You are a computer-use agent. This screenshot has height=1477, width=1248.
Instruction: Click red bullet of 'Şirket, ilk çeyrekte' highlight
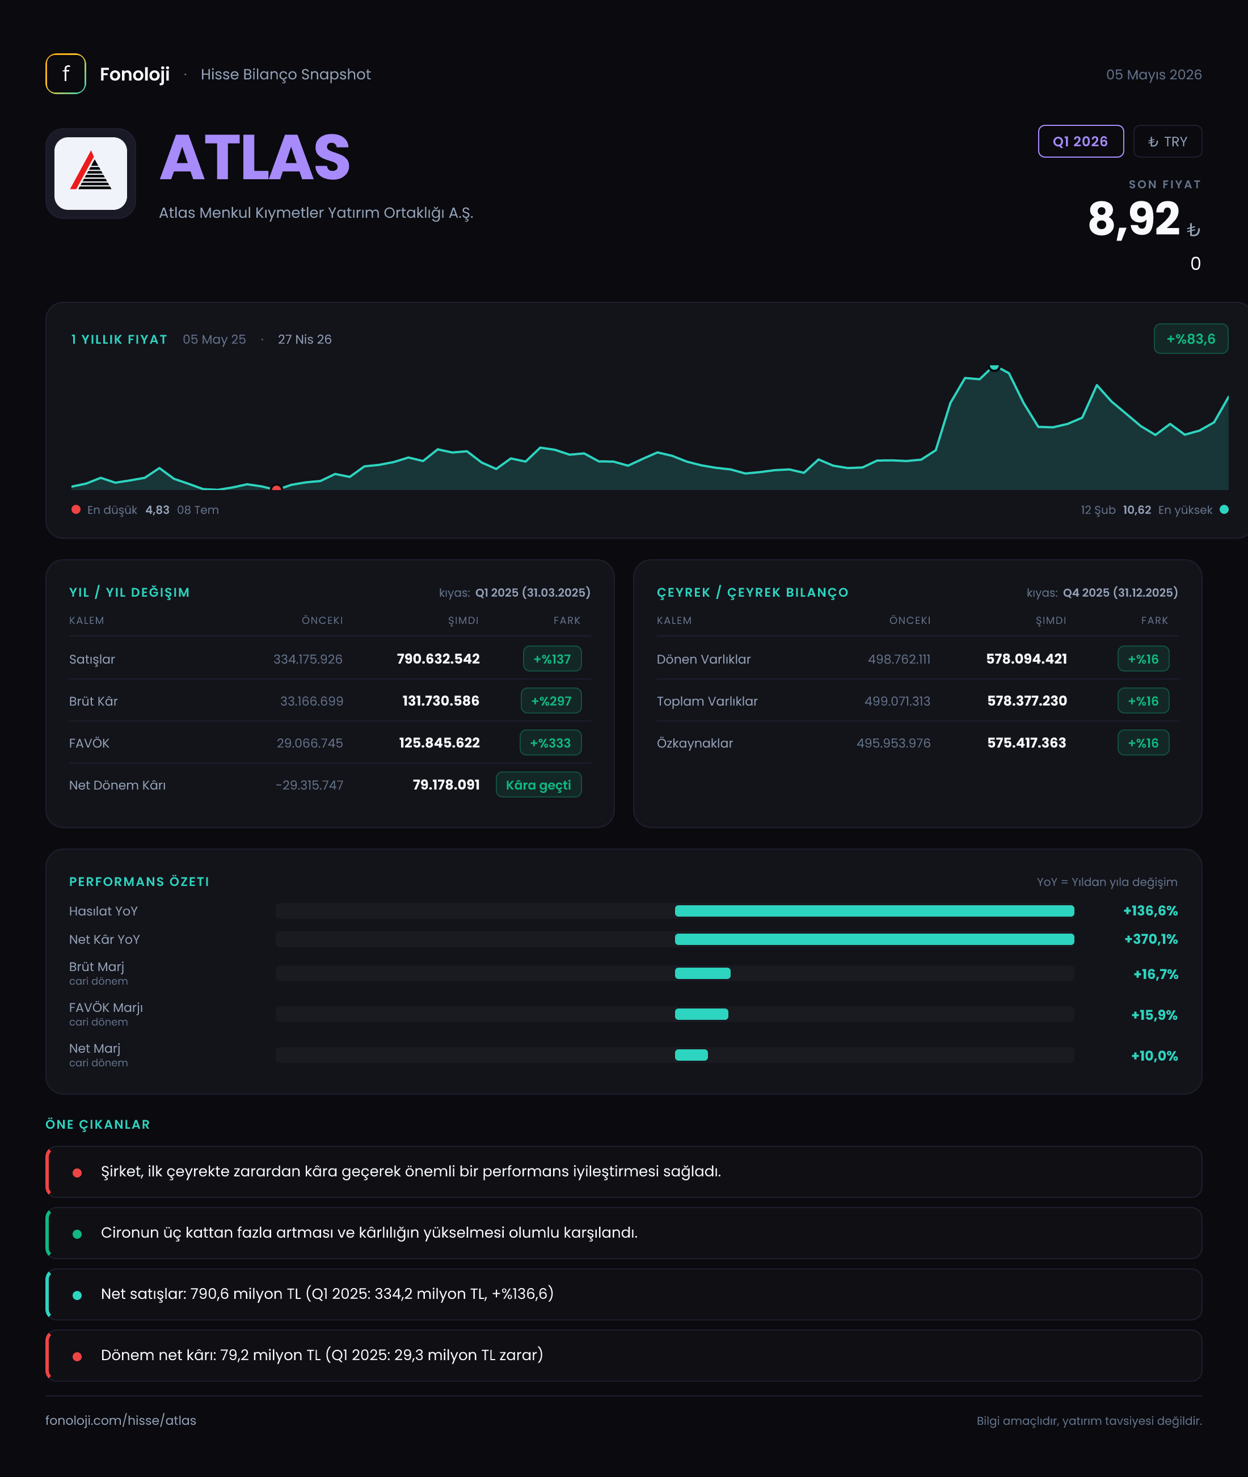[x=77, y=1173]
